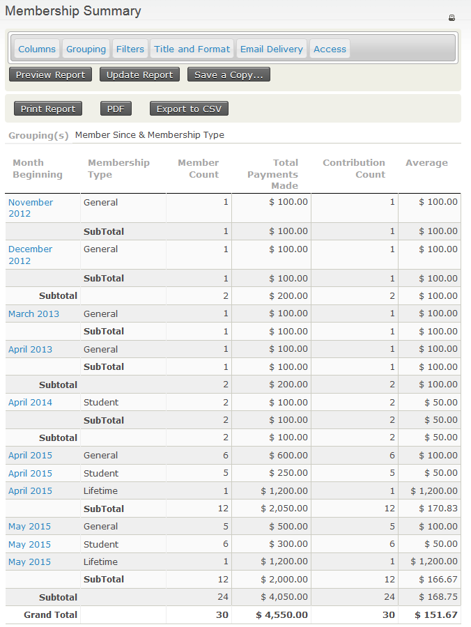Image resolution: width=471 pixels, height=627 pixels.
Task: Open the Access tab
Action: [x=330, y=49]
